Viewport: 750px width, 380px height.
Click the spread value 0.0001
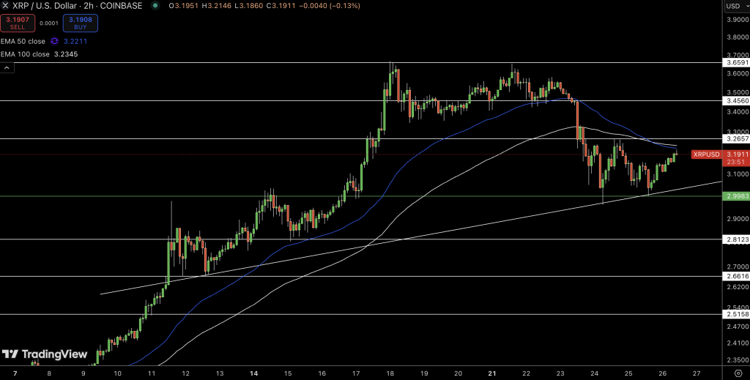[x=49, y=23]
